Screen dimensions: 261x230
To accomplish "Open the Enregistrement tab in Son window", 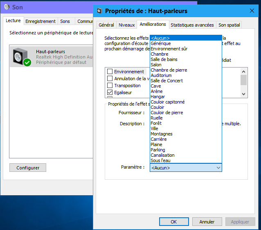I will [40, 21].
